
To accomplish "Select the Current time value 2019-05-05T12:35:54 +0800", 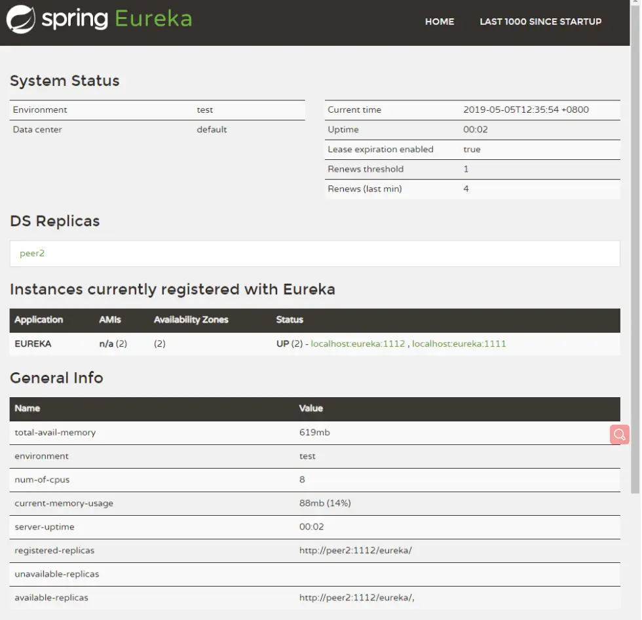I will tap(525, 109).
